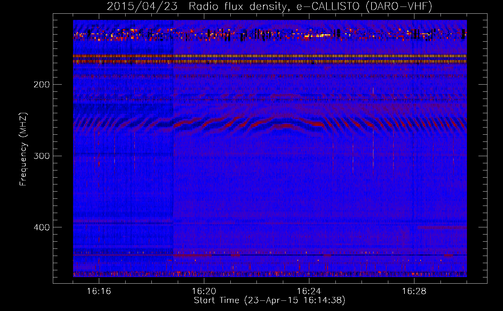The height and width of the screenshot is (311, 503).
Task: Click the 200 frequency tick label
Action: 41,85
